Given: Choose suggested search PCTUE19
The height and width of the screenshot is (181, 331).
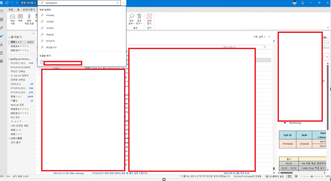Looking at the screenshot, I should pos(82,41).
